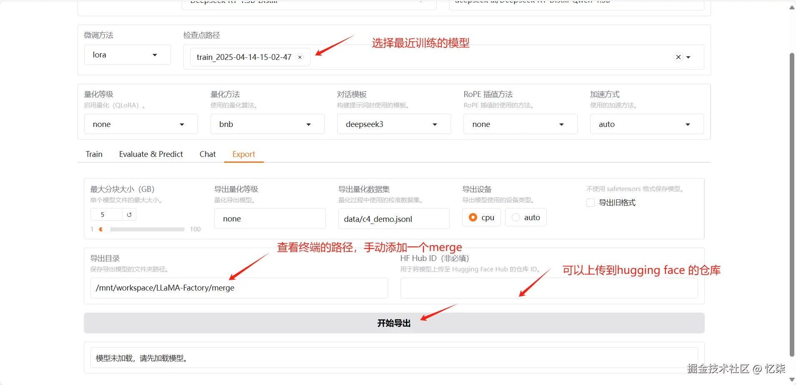Click the page vertical scrollbar
The image size is (796, 385).
[792, 204]
